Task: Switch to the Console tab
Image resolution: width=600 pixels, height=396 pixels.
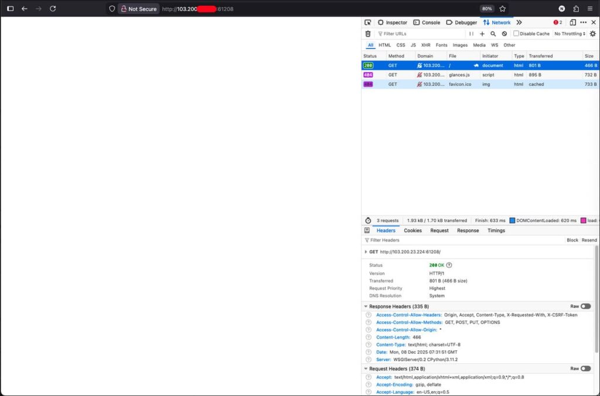Action: tap(427, 22)
